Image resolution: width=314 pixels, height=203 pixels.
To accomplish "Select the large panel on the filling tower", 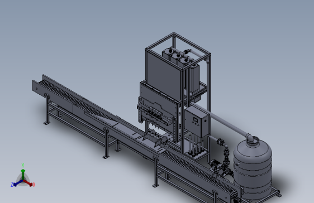I will [164, 75].
